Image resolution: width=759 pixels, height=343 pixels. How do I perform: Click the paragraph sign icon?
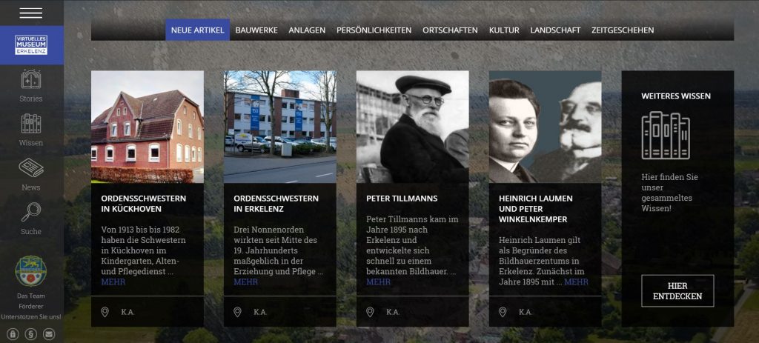[x=31, y=334]
